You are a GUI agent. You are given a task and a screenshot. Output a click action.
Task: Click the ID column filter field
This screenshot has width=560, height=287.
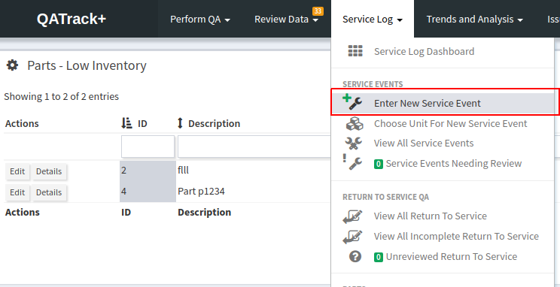[x=148, y=147]
